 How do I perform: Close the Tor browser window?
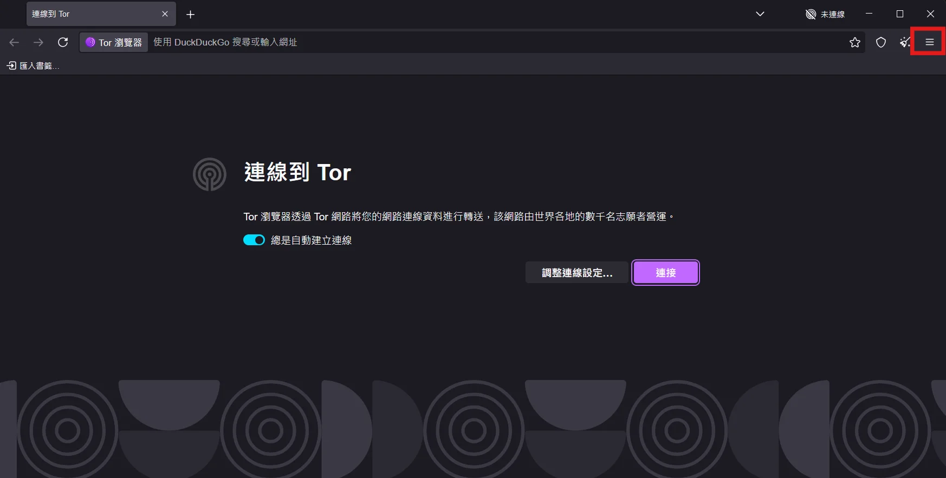(930, 14)
